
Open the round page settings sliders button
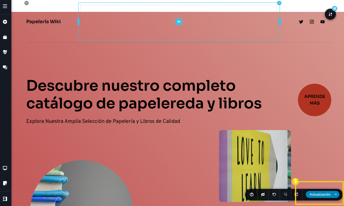point(330,14)
